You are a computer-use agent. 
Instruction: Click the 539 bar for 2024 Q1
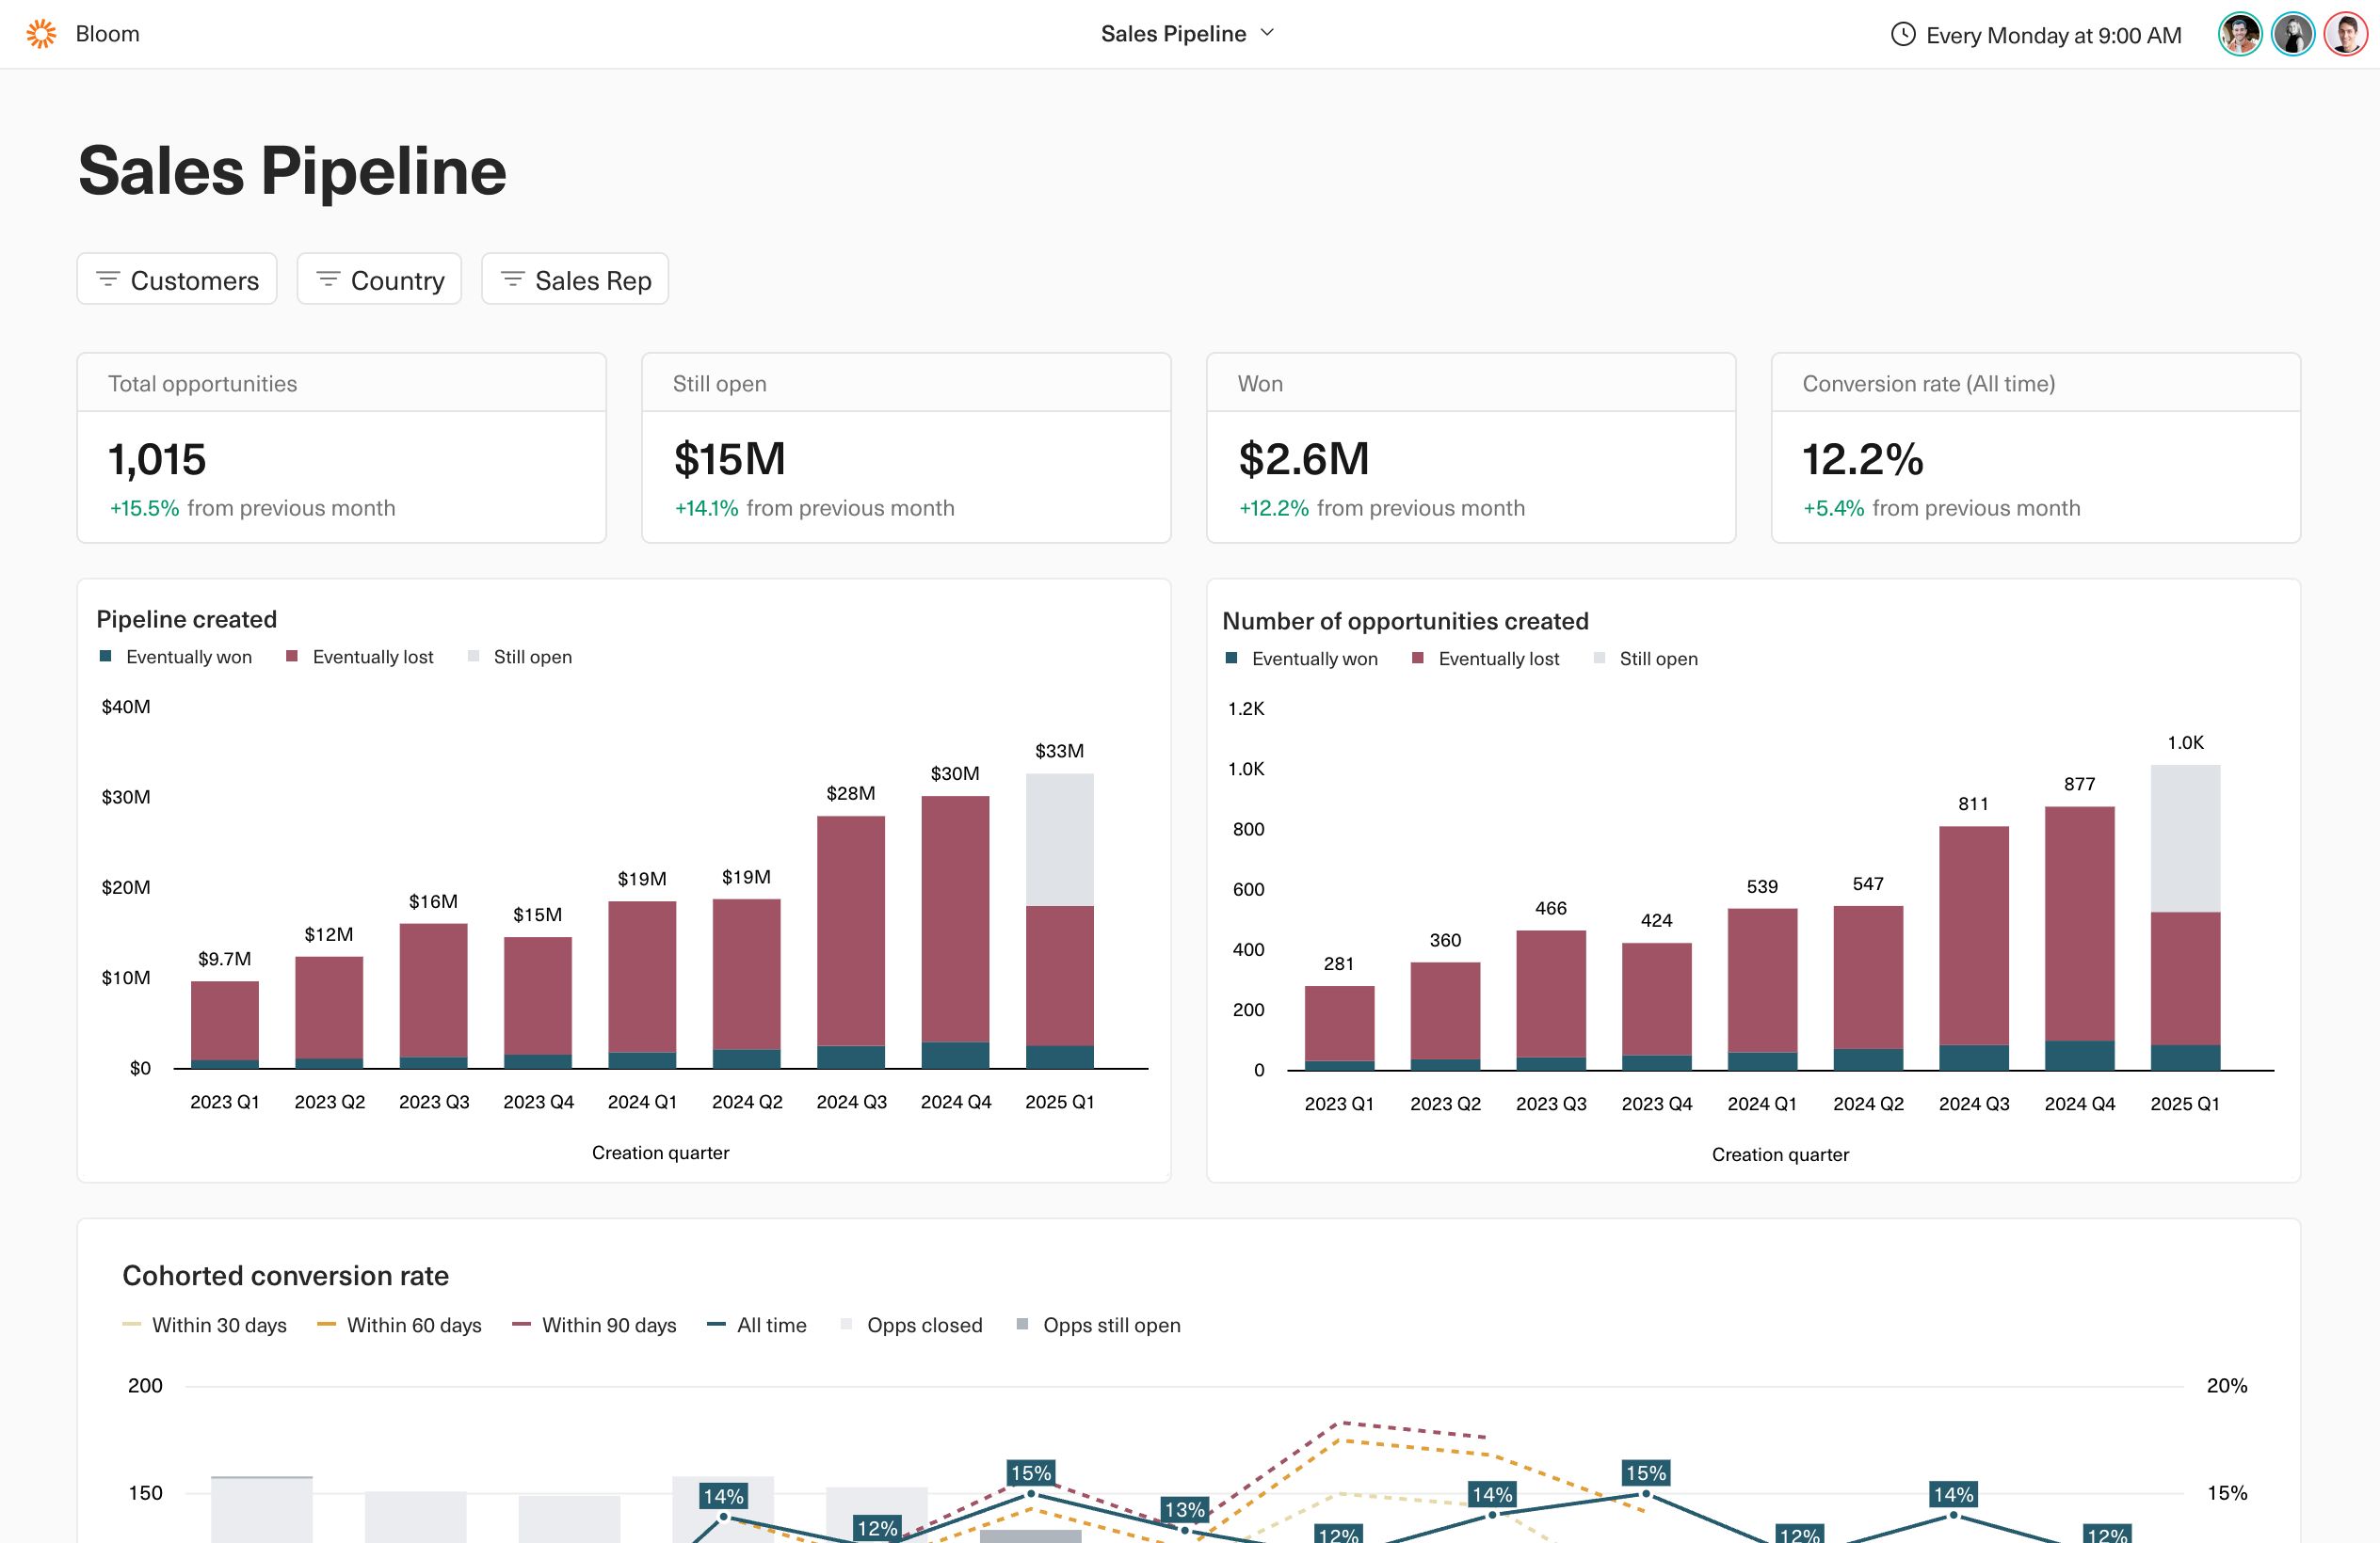pos(1762,988)
